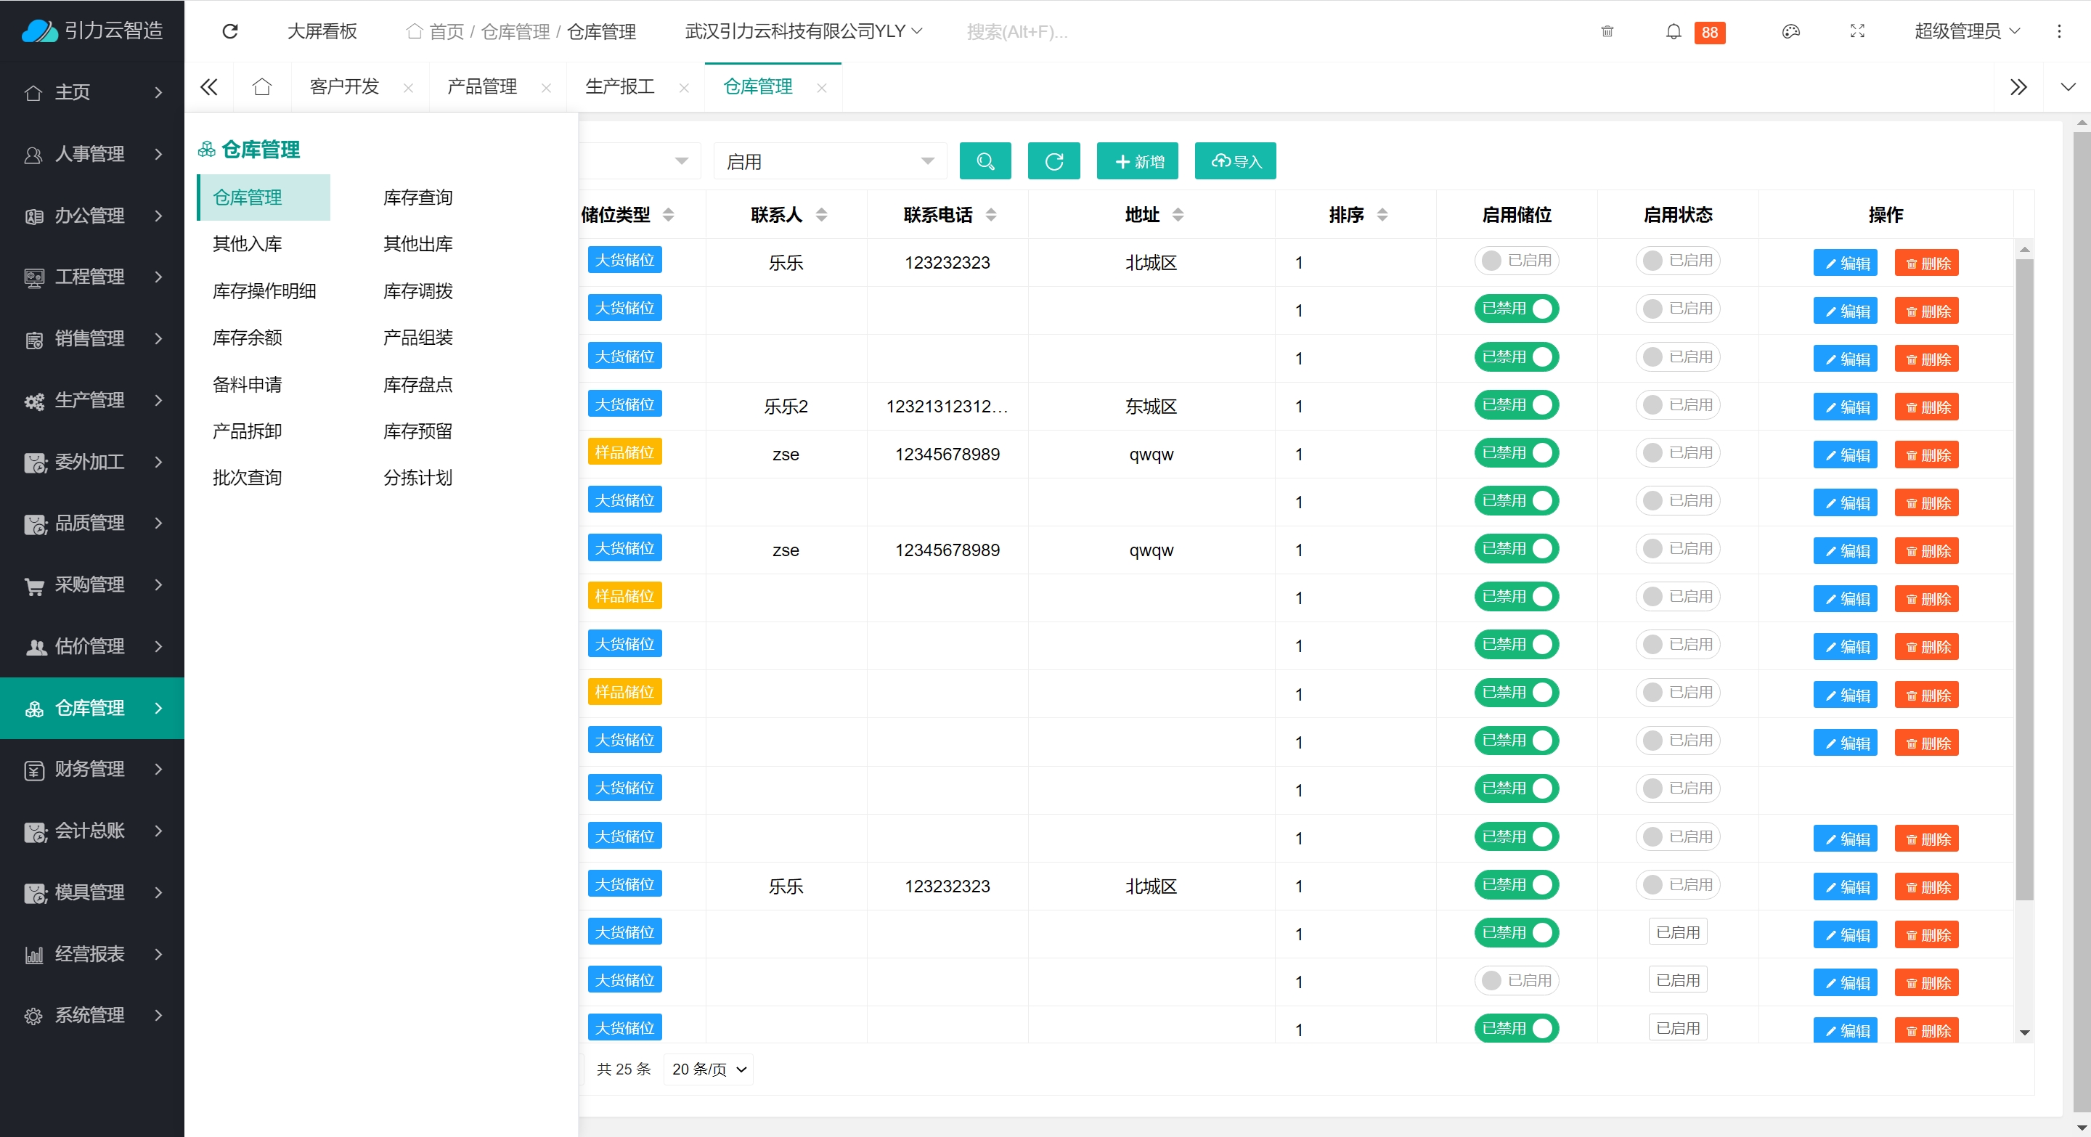The height and width of the screenshot is (1137, 2091).
Task: Toggle 启用状态 switch in first row
Action: click(1677, 261)
